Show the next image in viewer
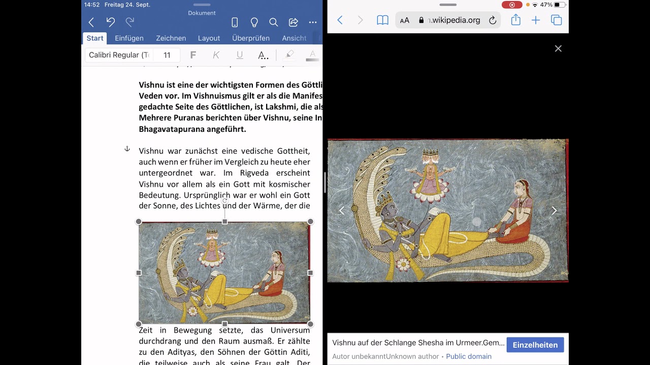650x365 pixels. click(x=554, y=210)
